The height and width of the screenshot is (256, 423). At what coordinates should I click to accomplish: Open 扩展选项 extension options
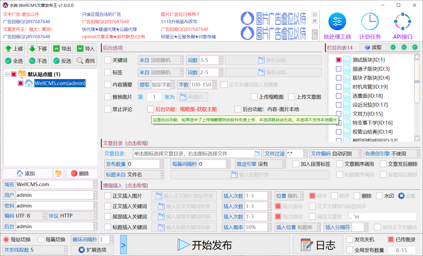92,250
